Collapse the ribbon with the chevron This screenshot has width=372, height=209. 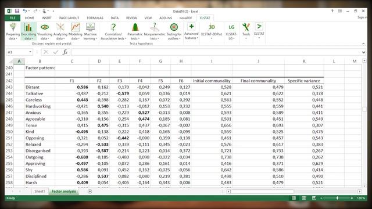(363, 44)
